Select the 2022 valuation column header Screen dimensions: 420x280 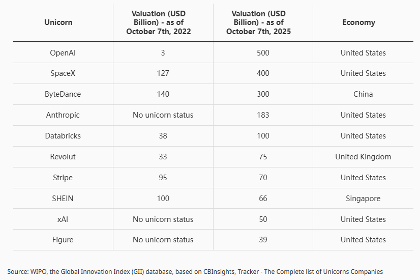pyautogui.click(x=163, y=22)
